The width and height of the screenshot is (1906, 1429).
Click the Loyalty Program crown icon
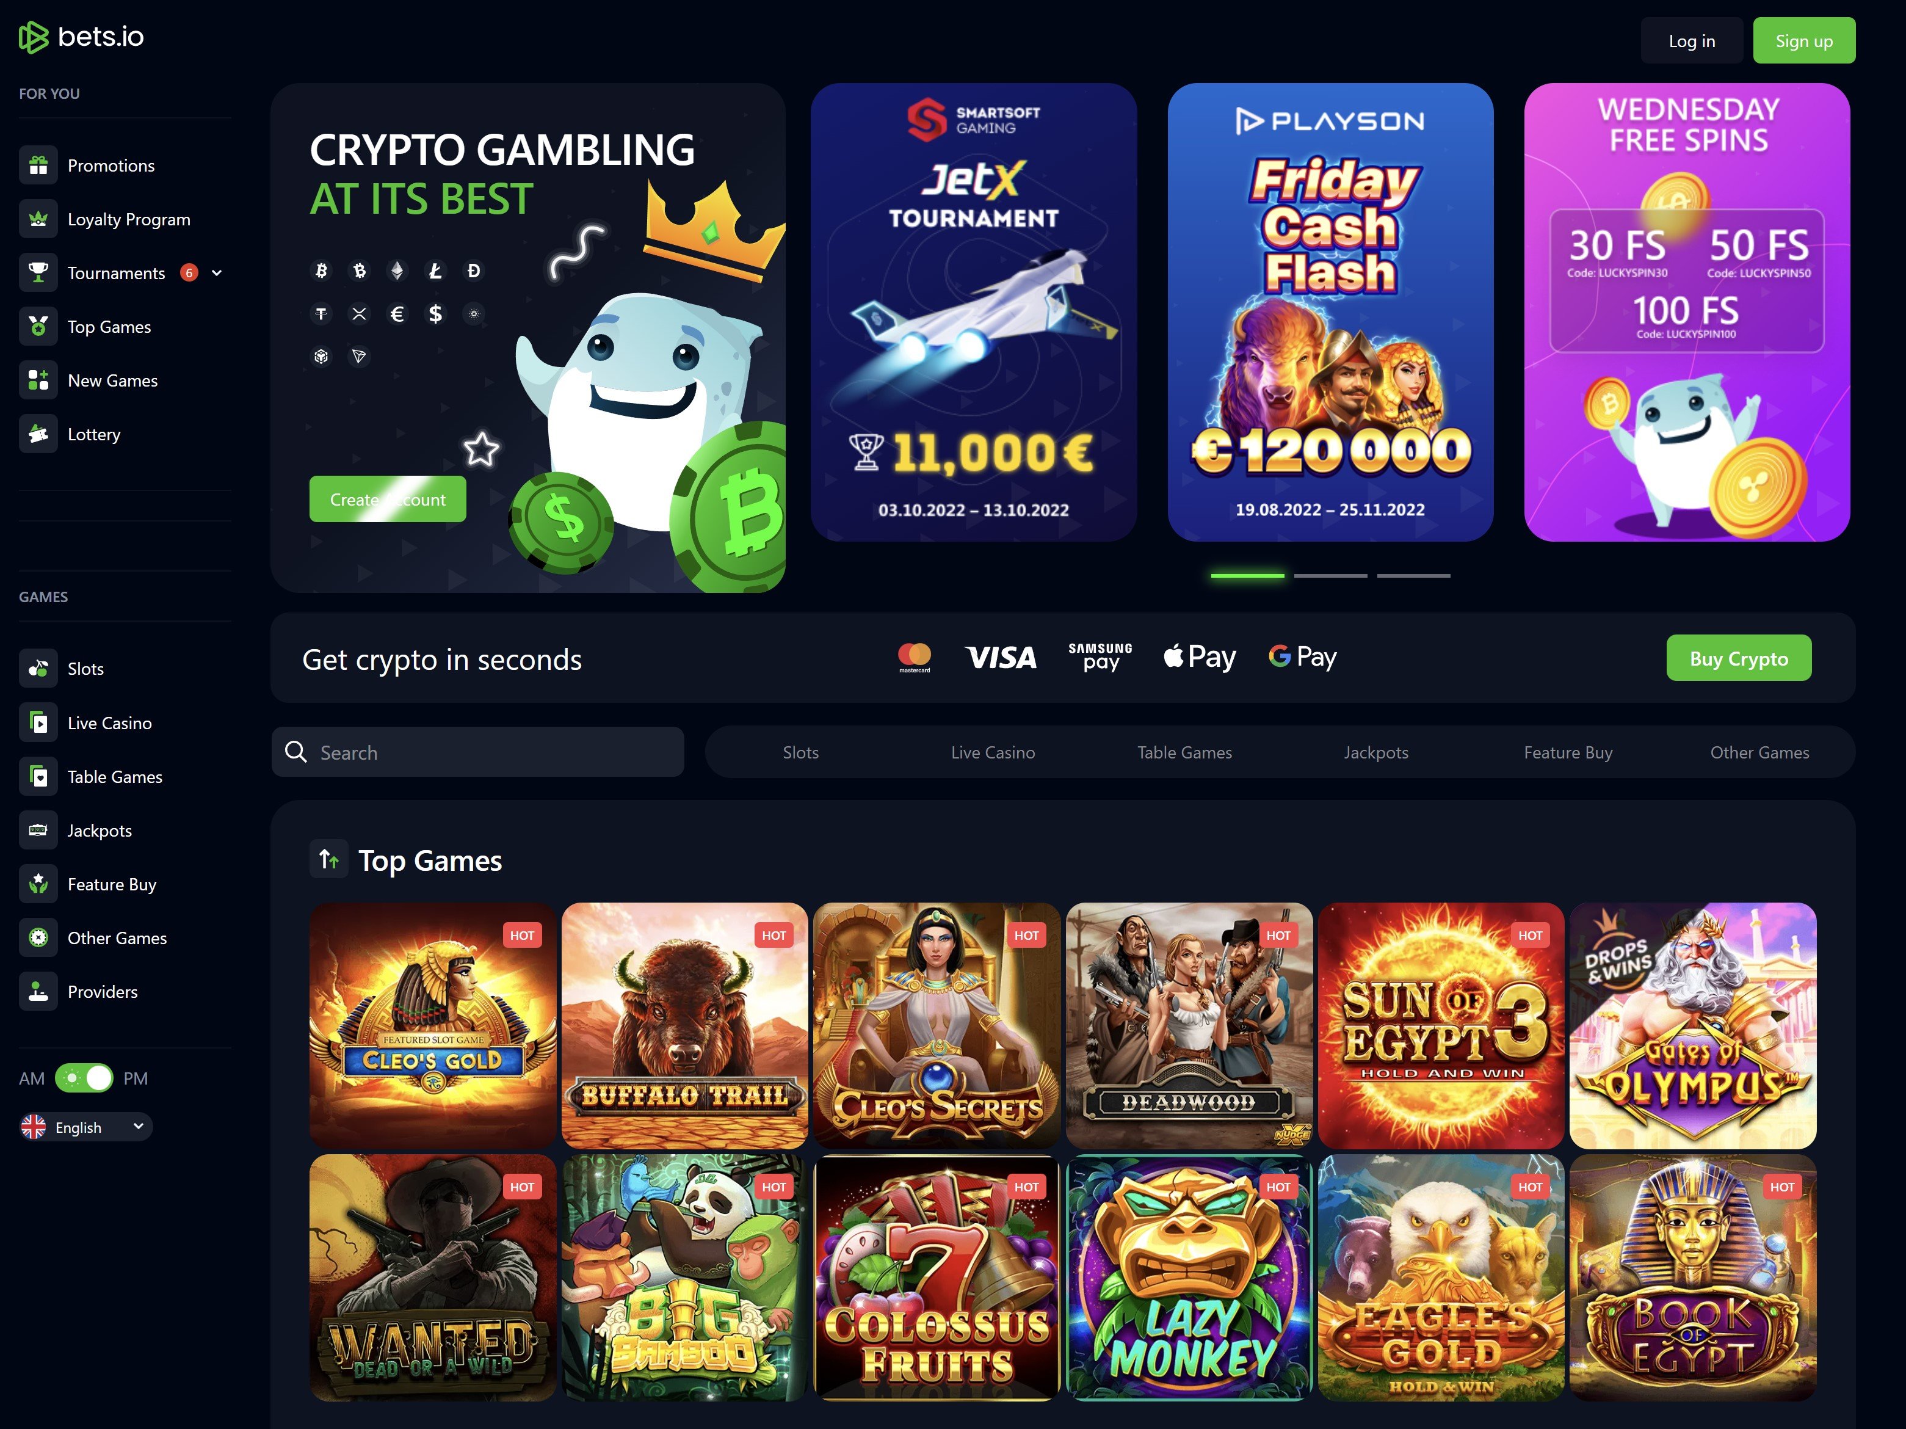coord(38,219)
